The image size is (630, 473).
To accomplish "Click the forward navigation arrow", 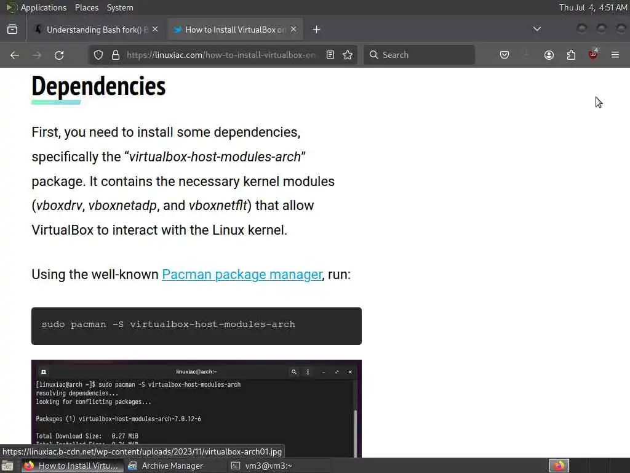I will (x=37, y=55).
